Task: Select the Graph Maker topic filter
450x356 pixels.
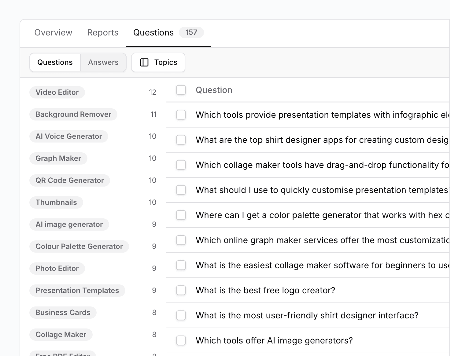Action: 58,158
